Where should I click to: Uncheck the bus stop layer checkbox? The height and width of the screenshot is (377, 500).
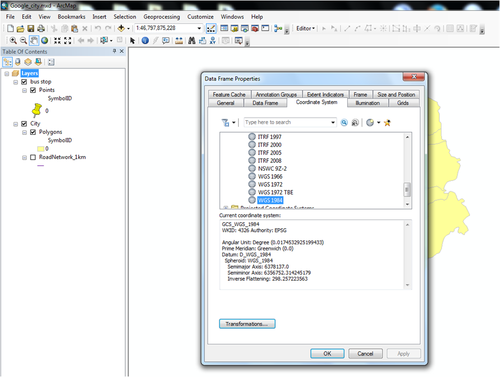(x=24, y=82)
